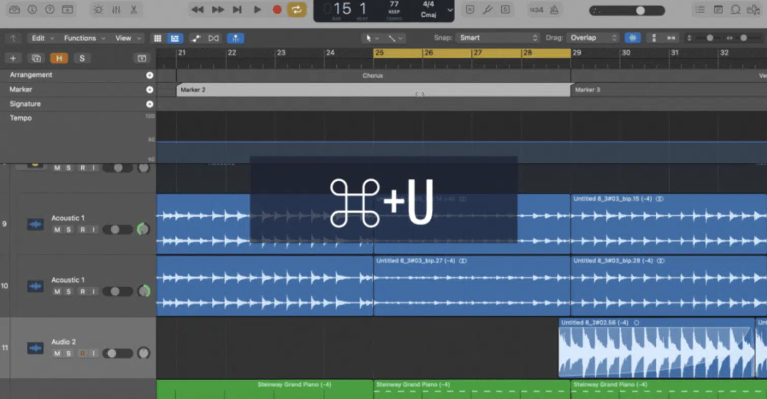This screenshot has width=767, height=399.
Task: Open the Note Pad icon
Action: point(718,10)
